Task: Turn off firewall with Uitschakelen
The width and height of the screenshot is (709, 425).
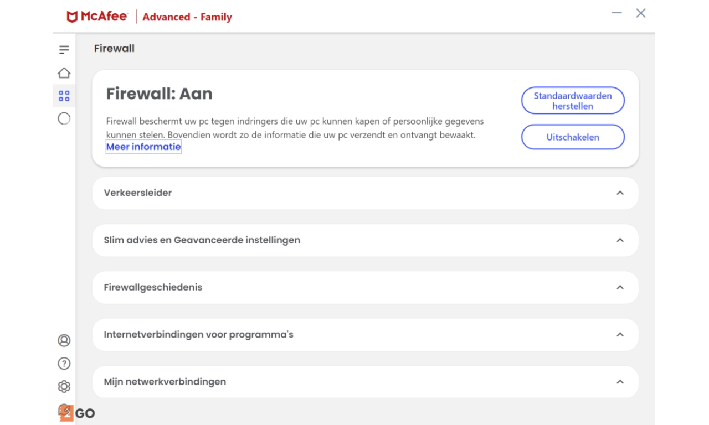Action: click(573, 137)
